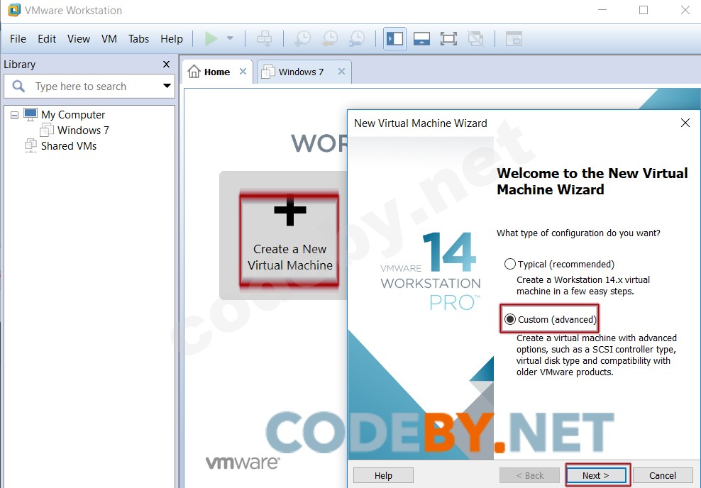Close the Home tab
The height and width of the screenshot is (488, 701).
243,72
